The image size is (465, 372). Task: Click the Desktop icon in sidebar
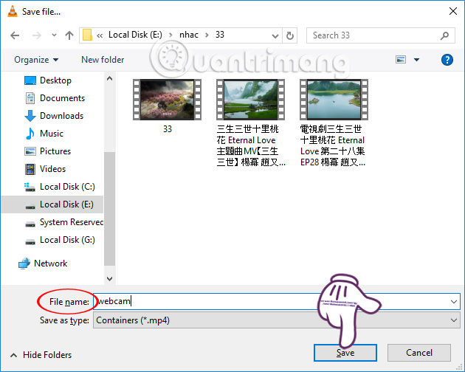coord(30,80)
